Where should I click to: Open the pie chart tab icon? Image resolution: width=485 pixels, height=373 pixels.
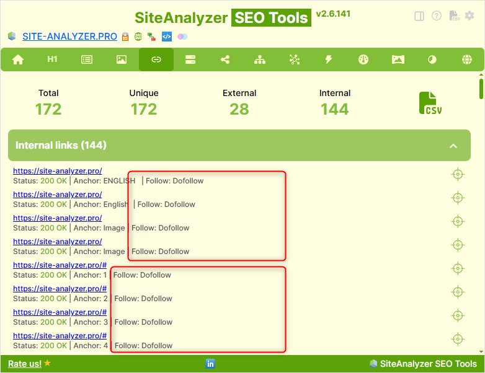click(432, 59)
